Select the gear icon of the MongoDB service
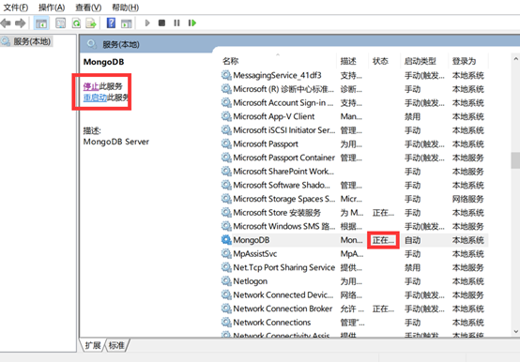 click(x=226, y=240)
